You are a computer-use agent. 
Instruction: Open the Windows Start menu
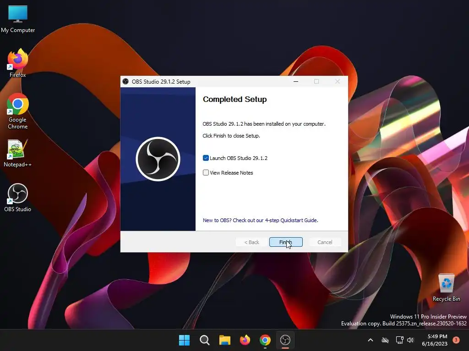(x=184, y=340)
